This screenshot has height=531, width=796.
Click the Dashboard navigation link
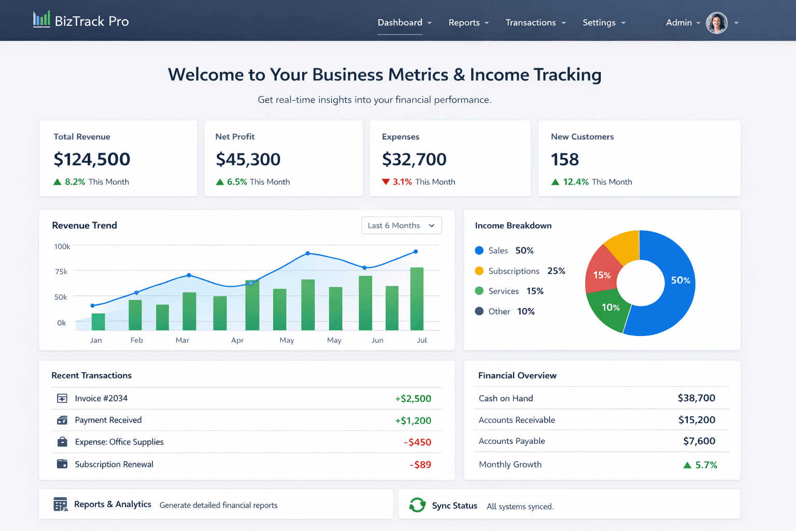[400, 23]
